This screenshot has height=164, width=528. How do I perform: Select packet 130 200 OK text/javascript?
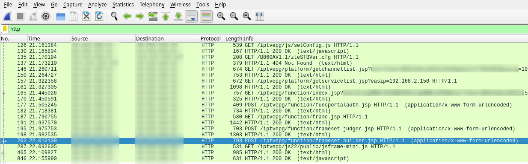264,51
